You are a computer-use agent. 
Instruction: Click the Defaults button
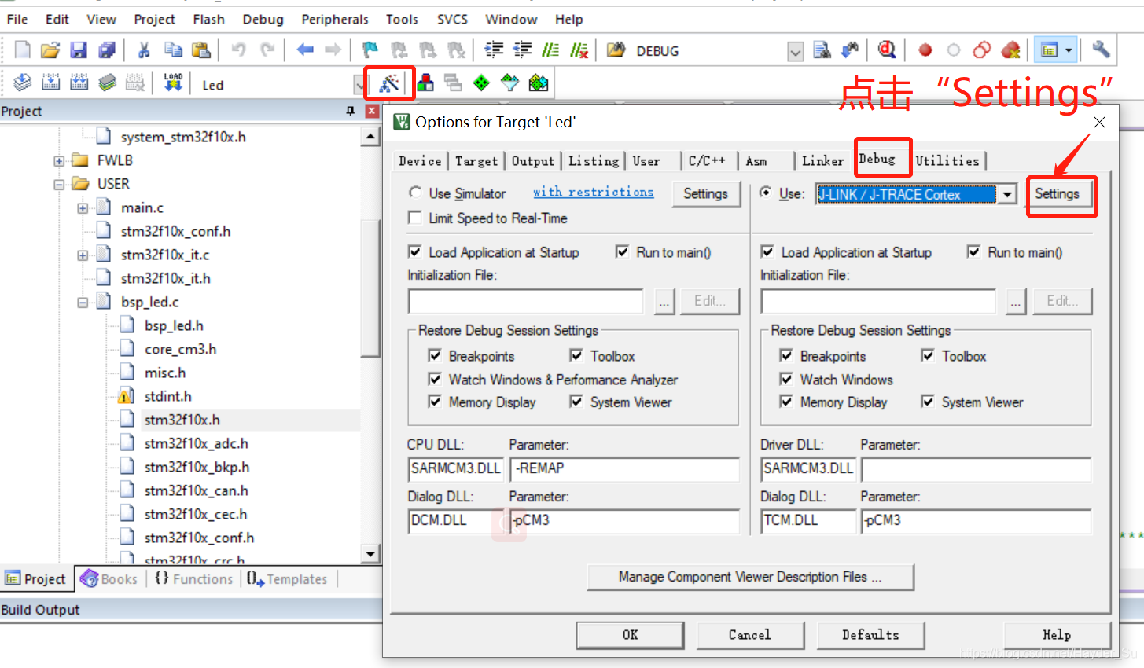coord(870,635)
